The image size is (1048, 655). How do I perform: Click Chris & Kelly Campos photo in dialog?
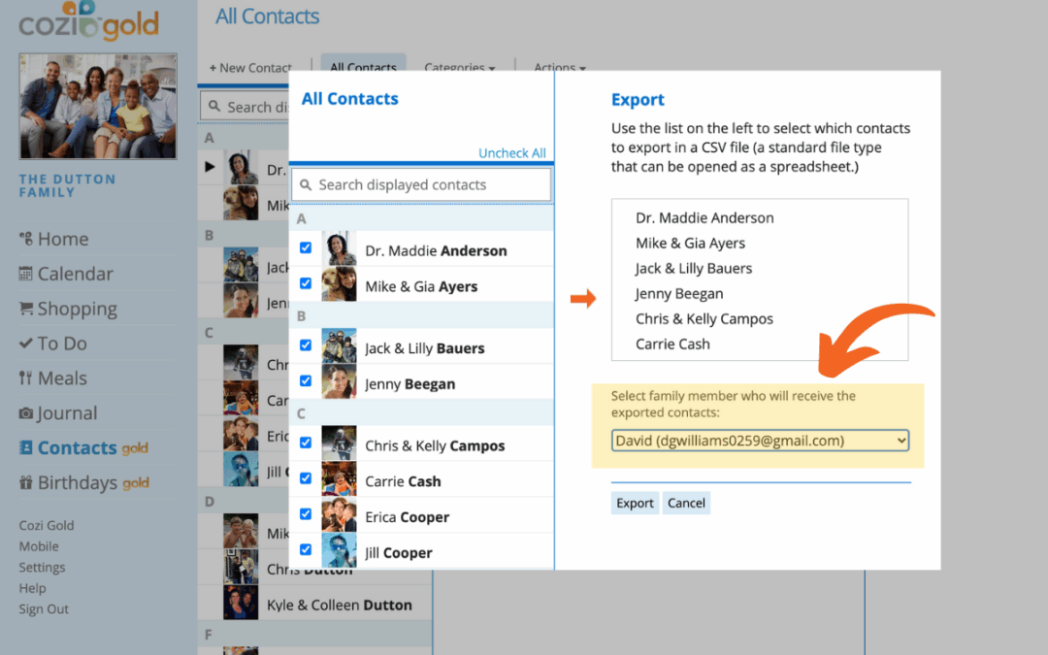coord(339,443)
